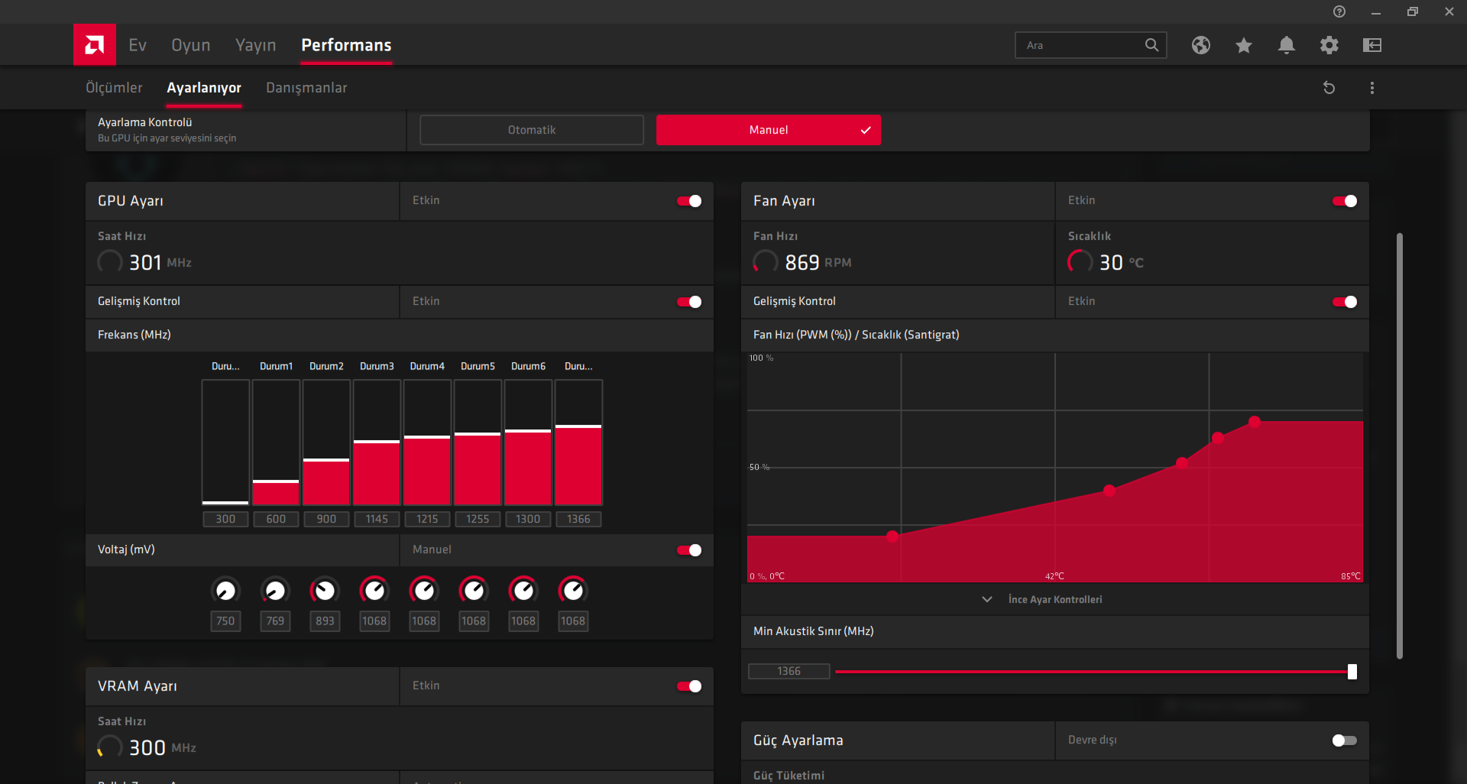Toggle Fan Ayarı enabled switch
This screenshot has height=784, width=1467.
click(x=1345, y=201)
